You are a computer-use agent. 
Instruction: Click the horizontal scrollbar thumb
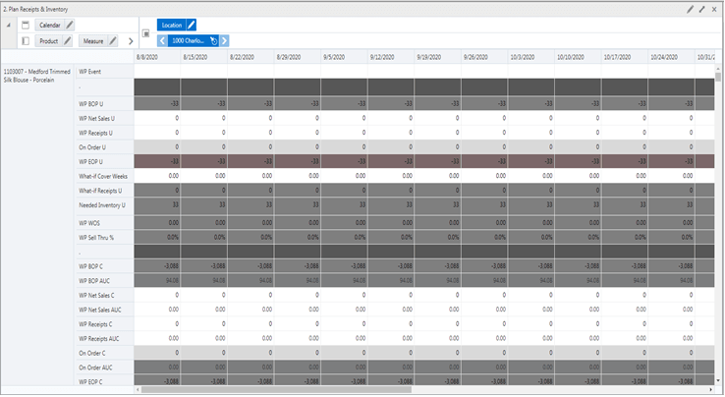pyautogui.click(x=276, y=389)
